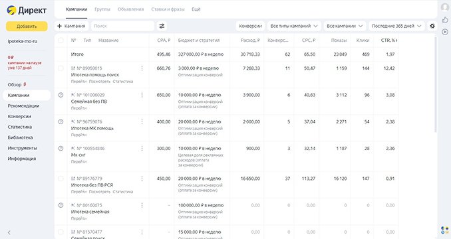Expand the Все кампании dropdown
Image resolution: width=451 pixels, height=239 pixels.
coord(345,26)
